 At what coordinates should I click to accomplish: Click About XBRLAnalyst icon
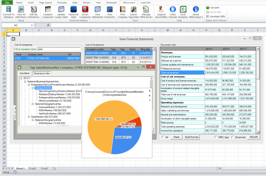(x=196, y=9)
